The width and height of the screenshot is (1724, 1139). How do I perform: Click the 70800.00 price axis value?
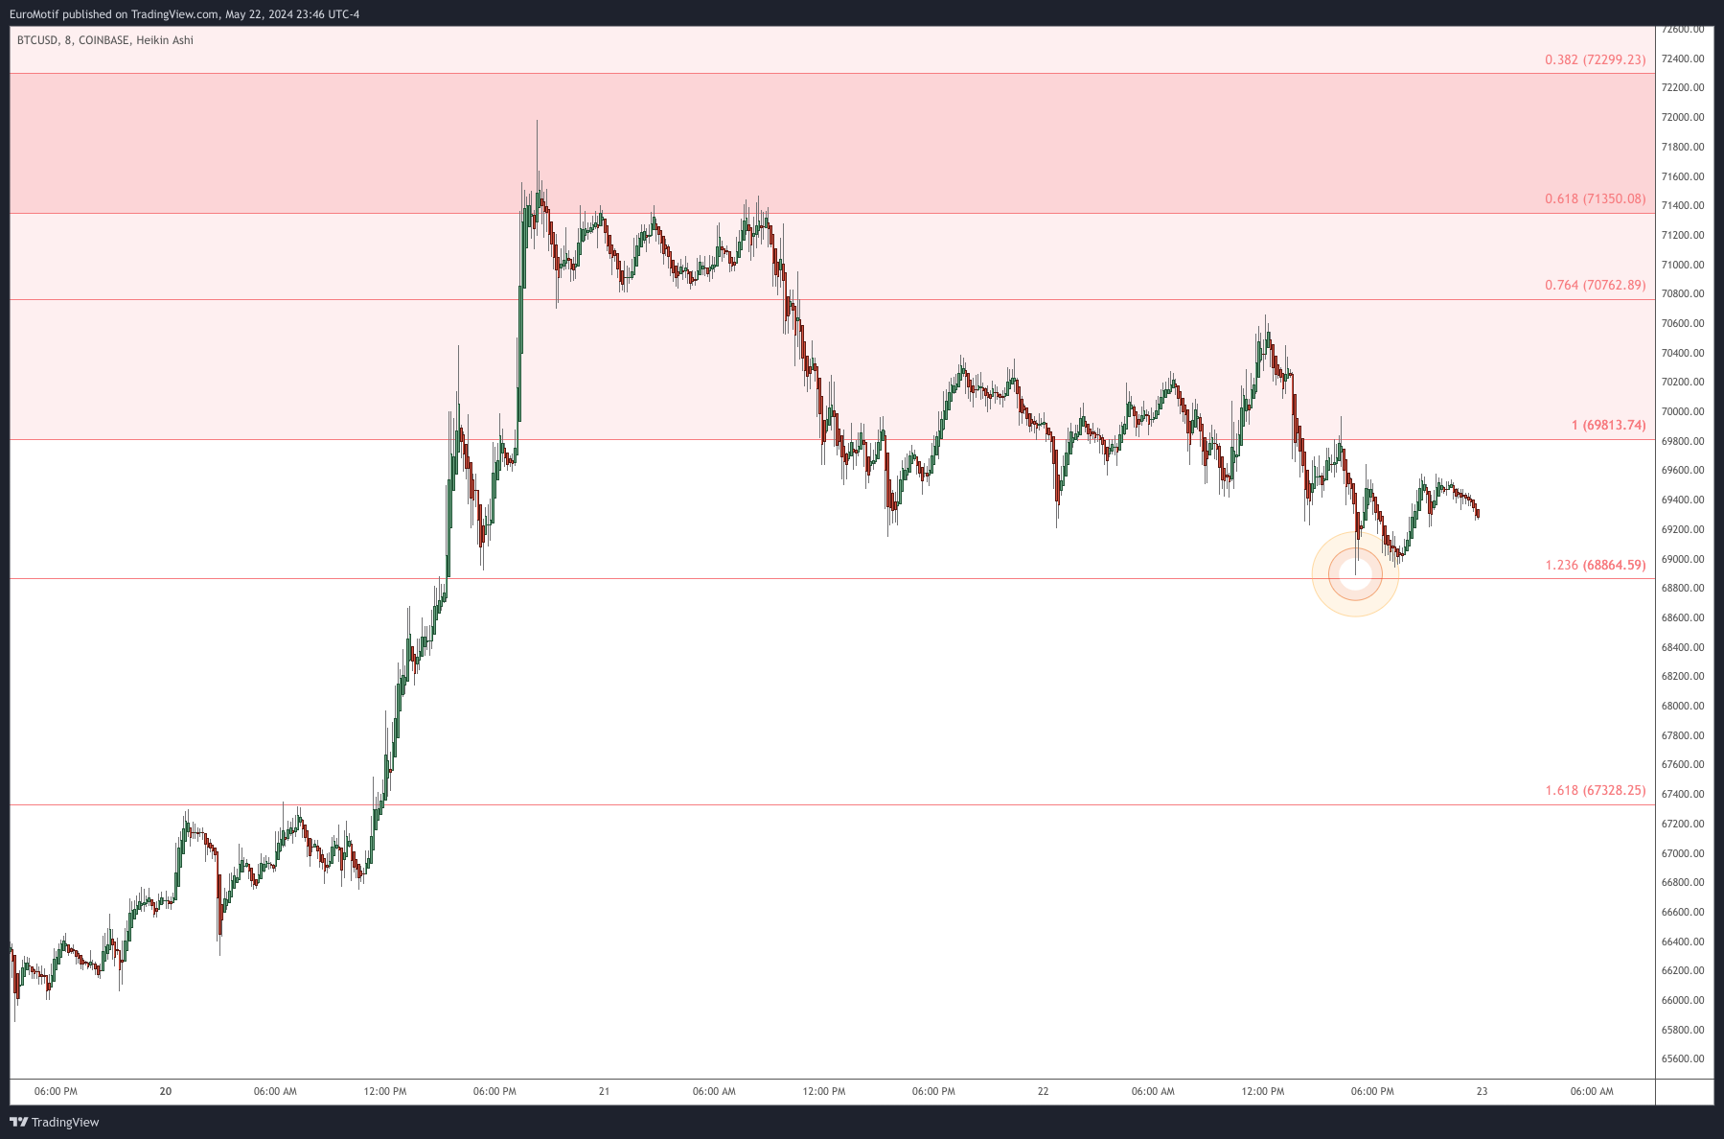[1683, 293]
